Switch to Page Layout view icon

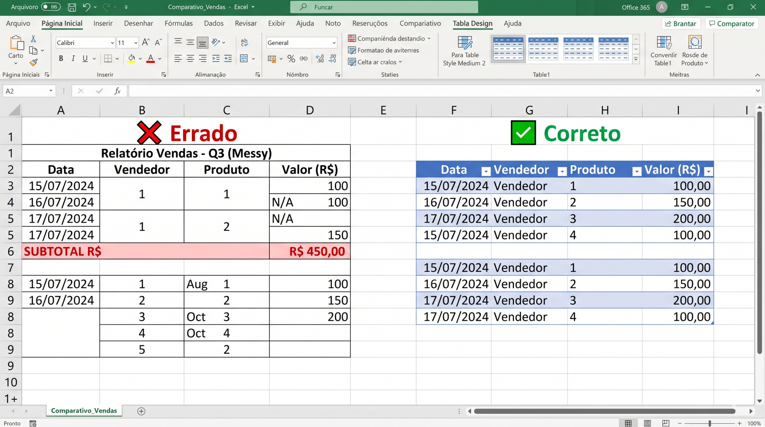[647, 423]
